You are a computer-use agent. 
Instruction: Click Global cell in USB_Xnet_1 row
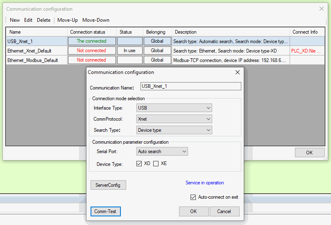[157, 41]
